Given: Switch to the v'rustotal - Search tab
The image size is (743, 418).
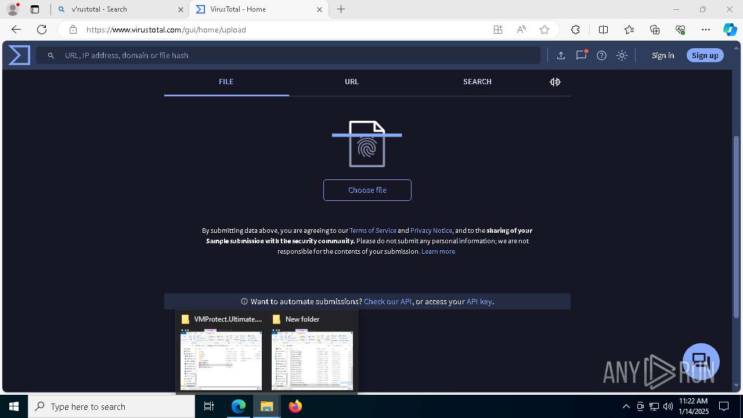Looking at the screenshot, I should point(120,9).
